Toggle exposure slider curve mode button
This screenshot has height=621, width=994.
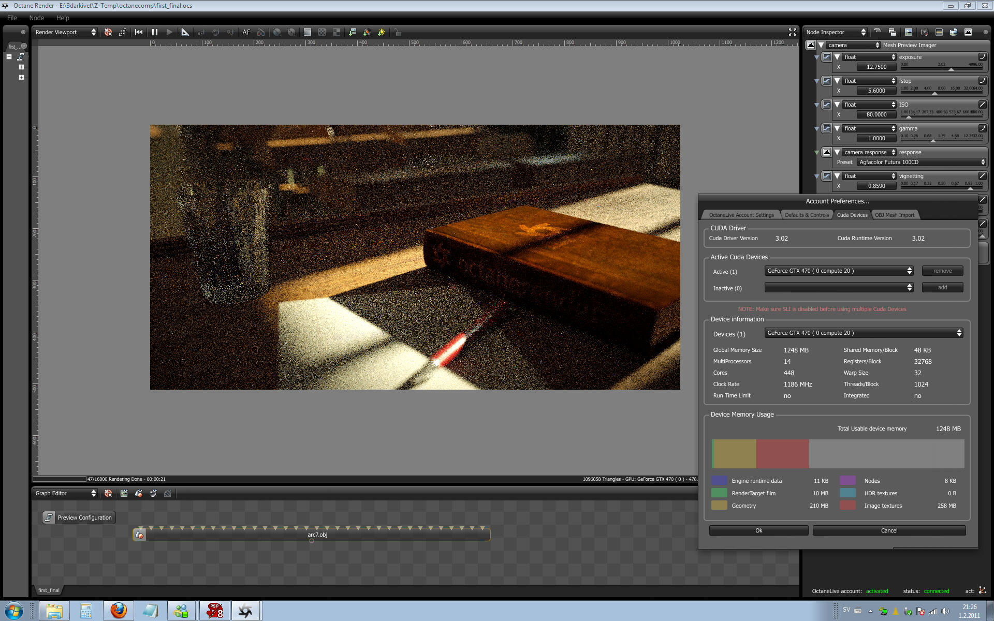(x=982, y=57)
